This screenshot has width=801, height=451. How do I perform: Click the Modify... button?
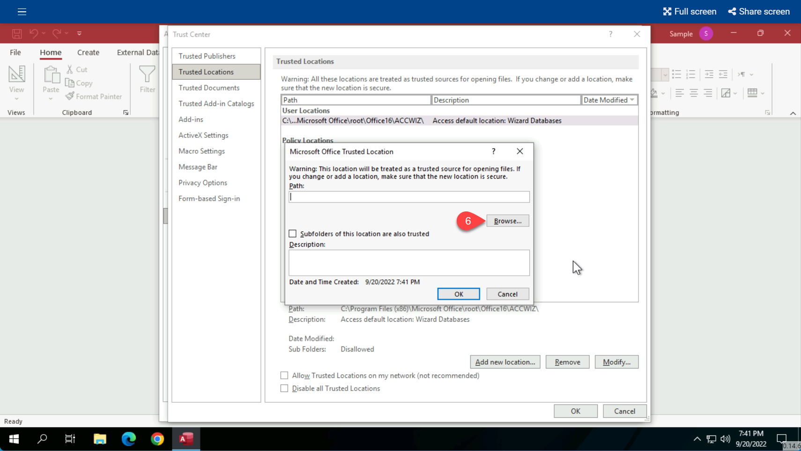coord(616,362)
